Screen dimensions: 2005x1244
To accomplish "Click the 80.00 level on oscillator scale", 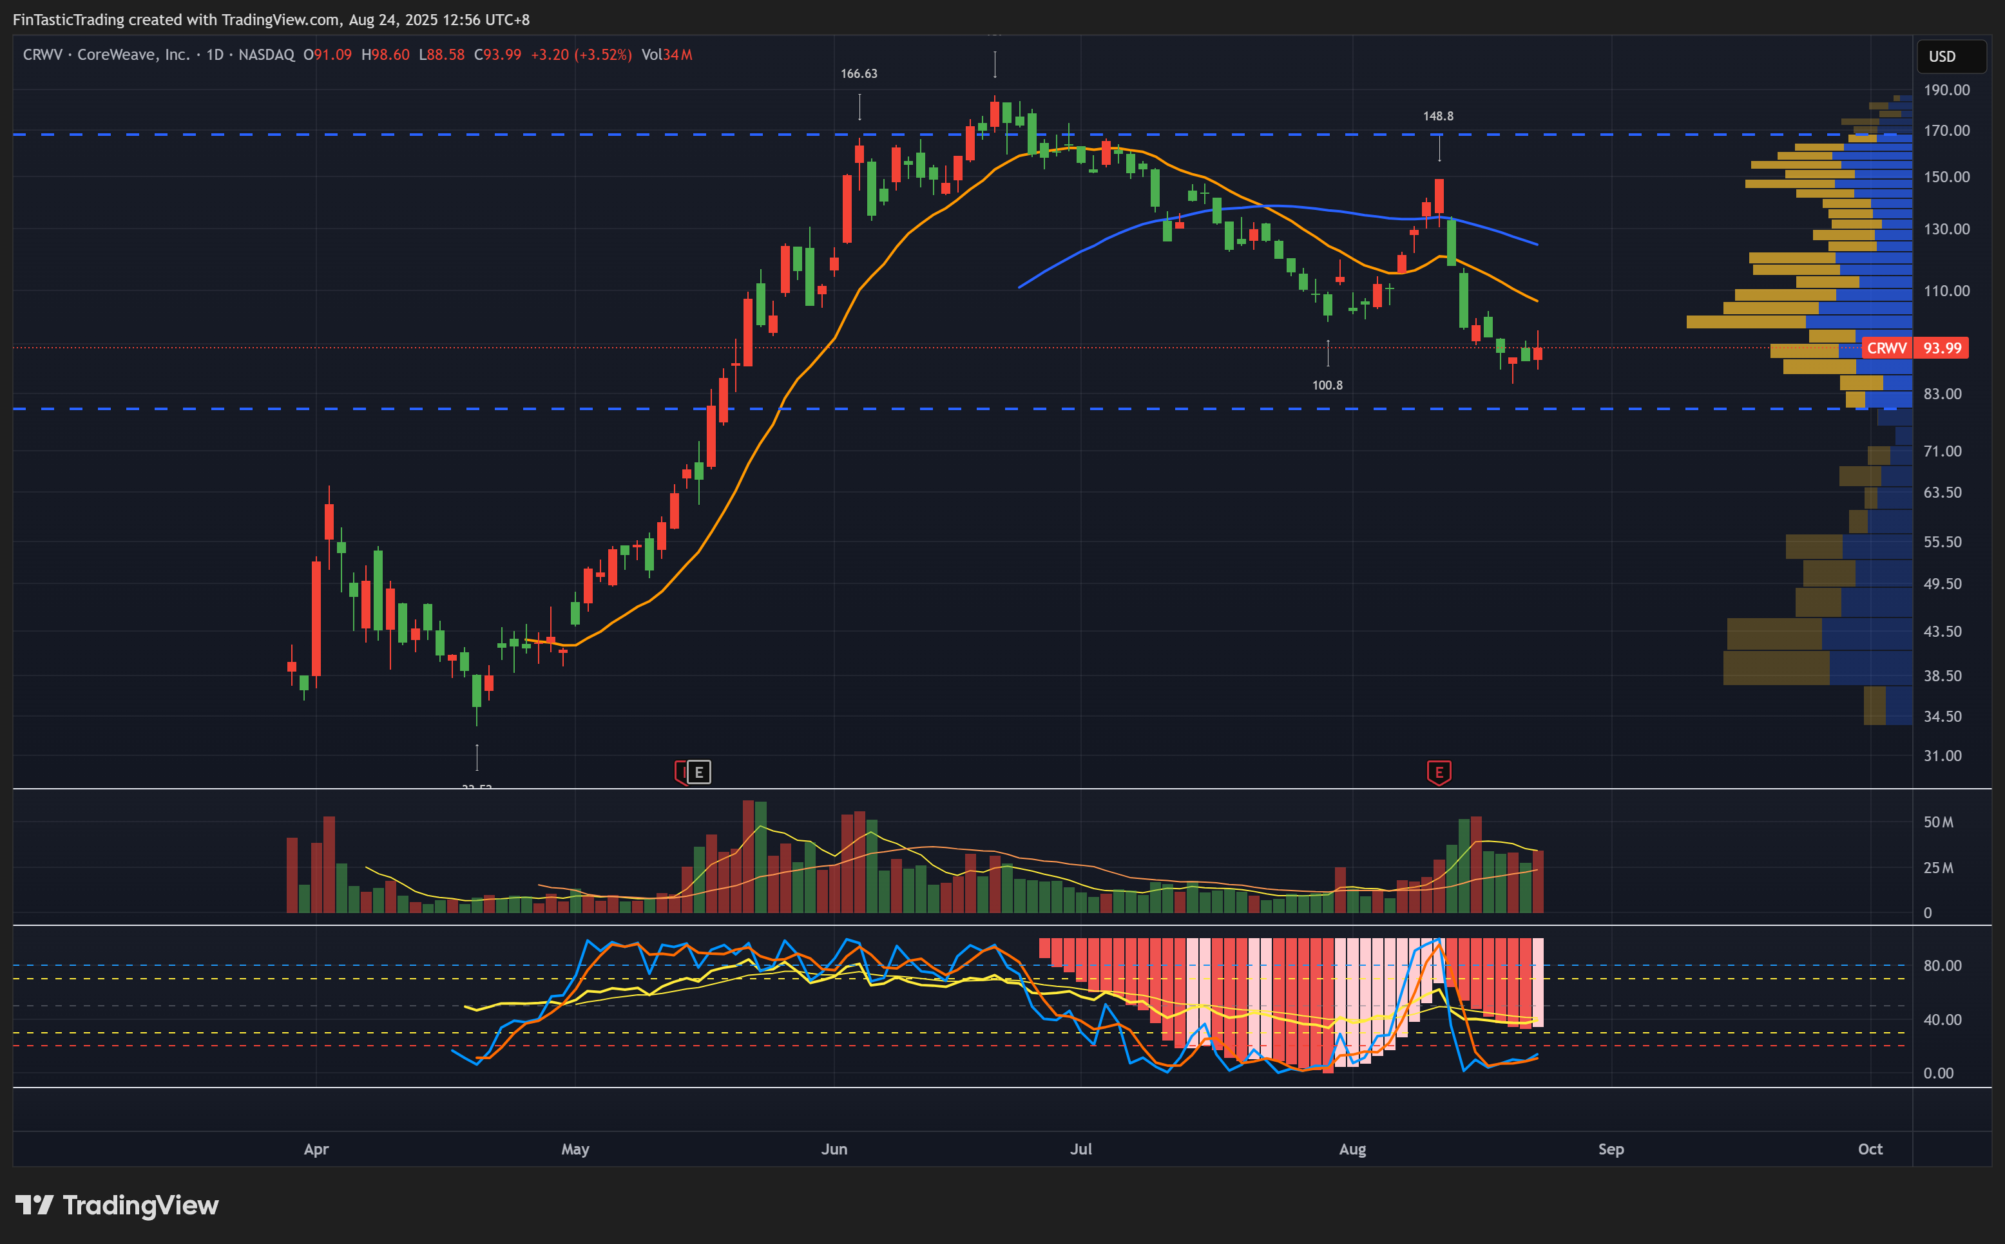I will [1942, 966].
